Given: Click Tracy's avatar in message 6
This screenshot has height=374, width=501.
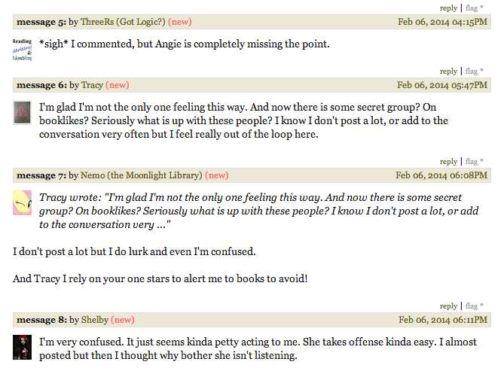Looking at the screenshot, I should click(x=21, y=114).
